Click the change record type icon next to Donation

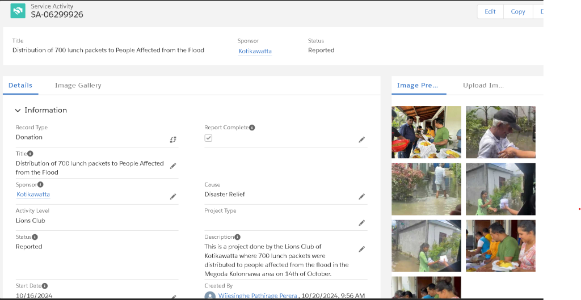[x=173, y=140]
